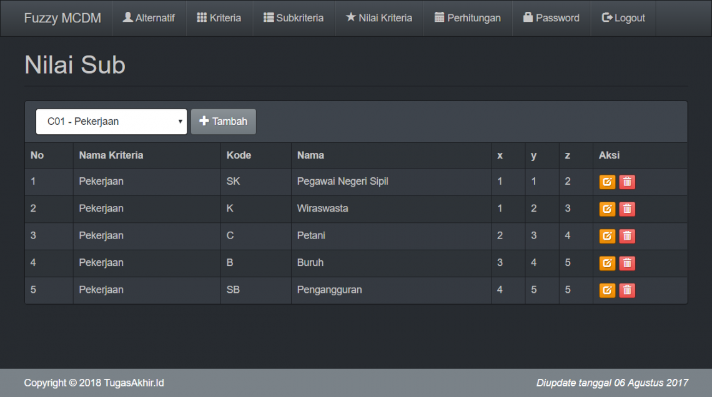This screenshot has height=397, width=712.
Task: Open edit icon for Petani entry
Action: tap(607, 236)
